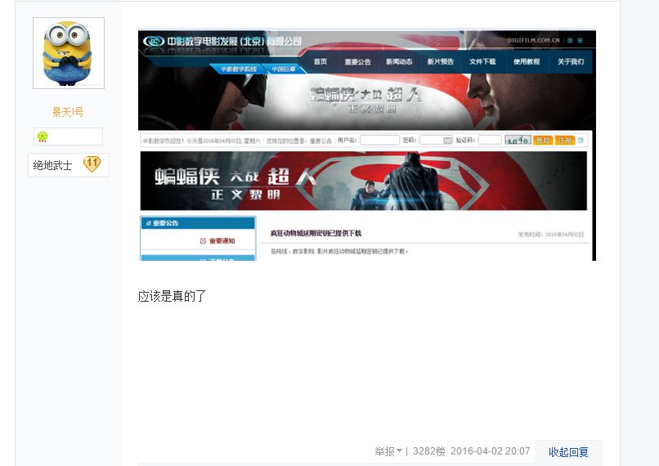This screenshot has height=466, width=659.
Task: Select the floor number 3282楼
Action: pyautogui.click(x=428, y=451)
